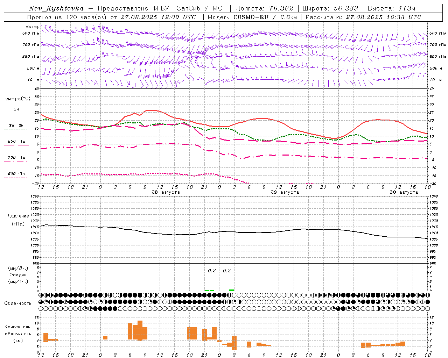
Task: Click the Тем-ра(°C) panel label
Action: 16,99
